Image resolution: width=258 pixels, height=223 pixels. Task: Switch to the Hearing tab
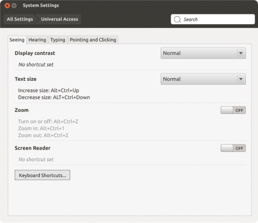(37, 39)
